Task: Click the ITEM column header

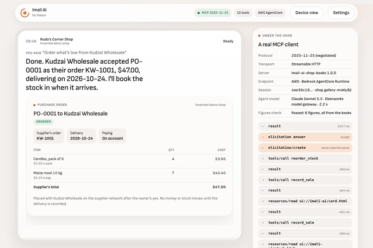Action: (x=37, y=150)
